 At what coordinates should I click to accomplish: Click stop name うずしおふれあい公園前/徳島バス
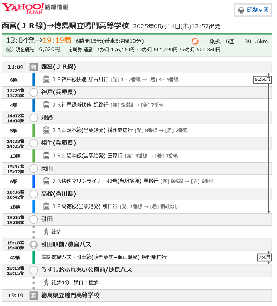point(87,270)
